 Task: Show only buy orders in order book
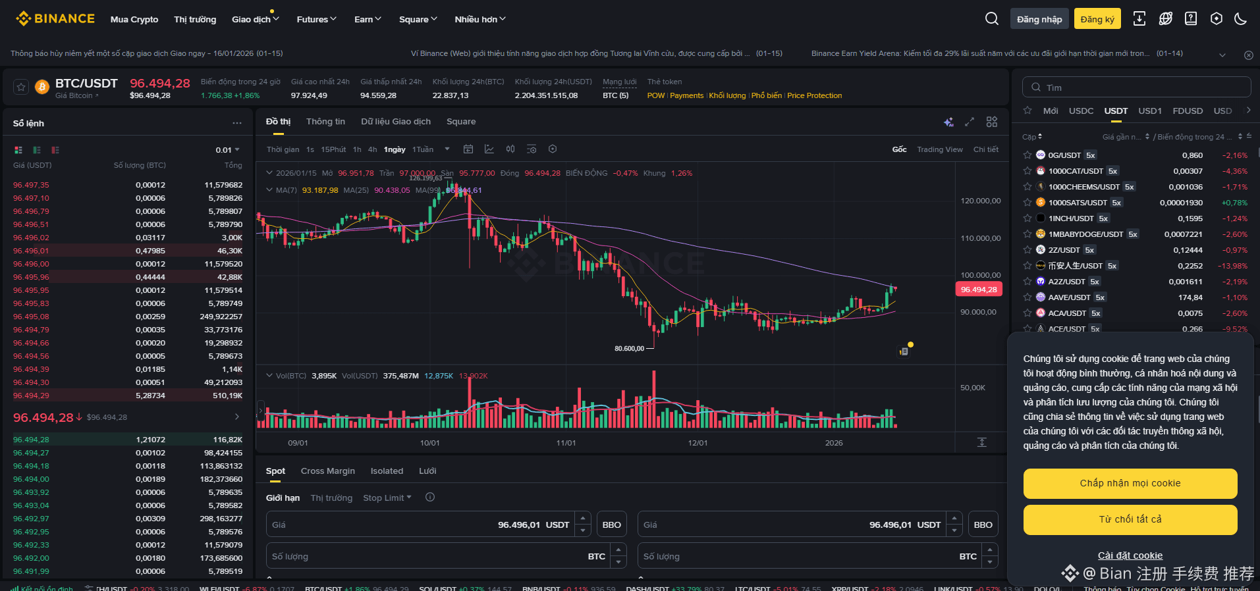[x=37, y=150]
